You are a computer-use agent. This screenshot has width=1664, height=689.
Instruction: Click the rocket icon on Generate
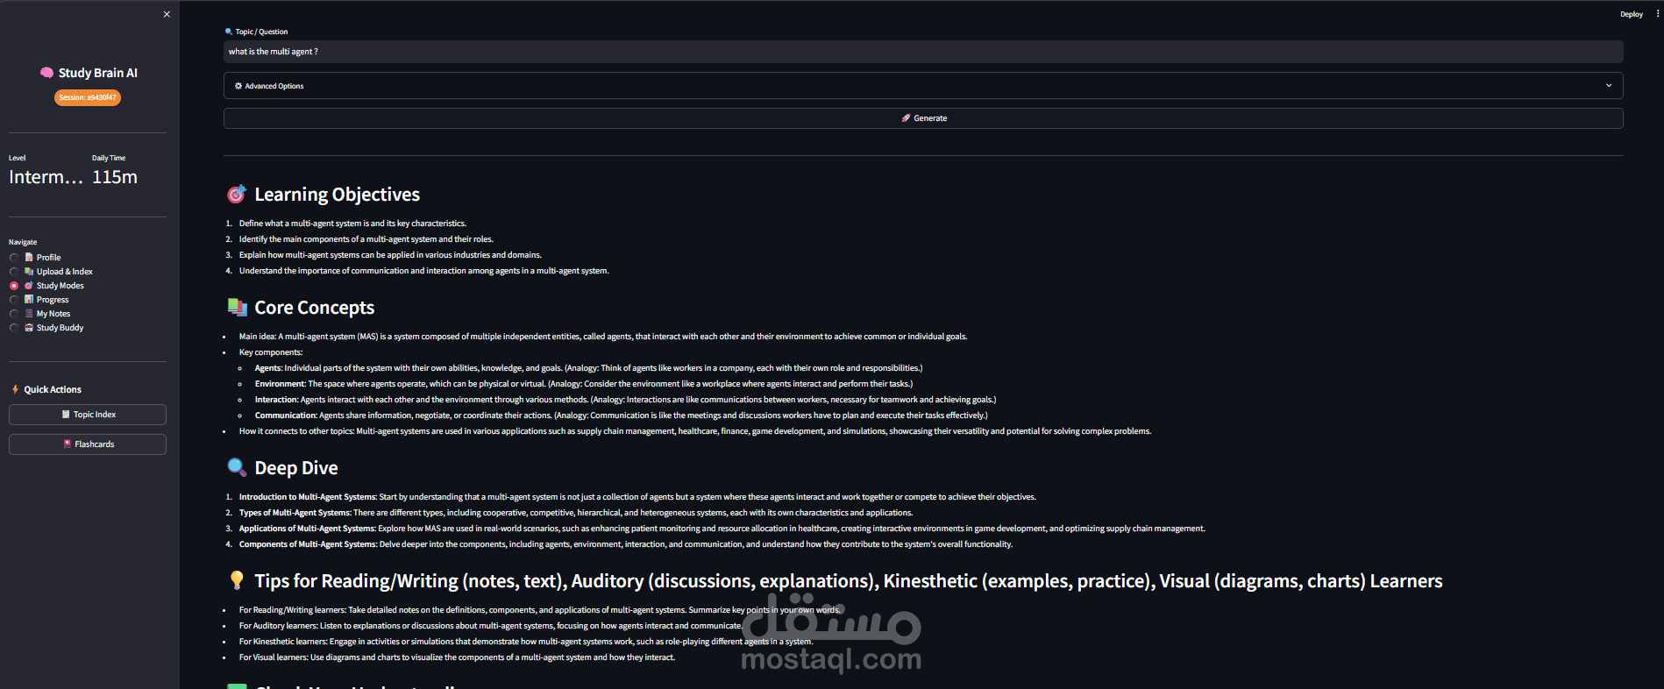tap(907, 117)
